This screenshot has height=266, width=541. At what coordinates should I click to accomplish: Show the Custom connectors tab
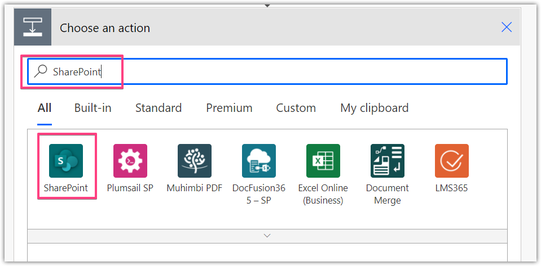click(296, 108)
